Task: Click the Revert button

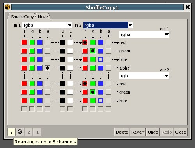Action: click(x=138, y=132)
